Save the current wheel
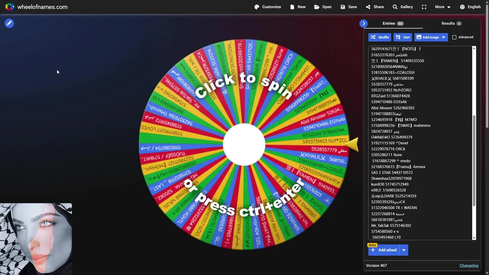Screen dimensions: 489x275 pyautogui.click(x=348, y=7)
